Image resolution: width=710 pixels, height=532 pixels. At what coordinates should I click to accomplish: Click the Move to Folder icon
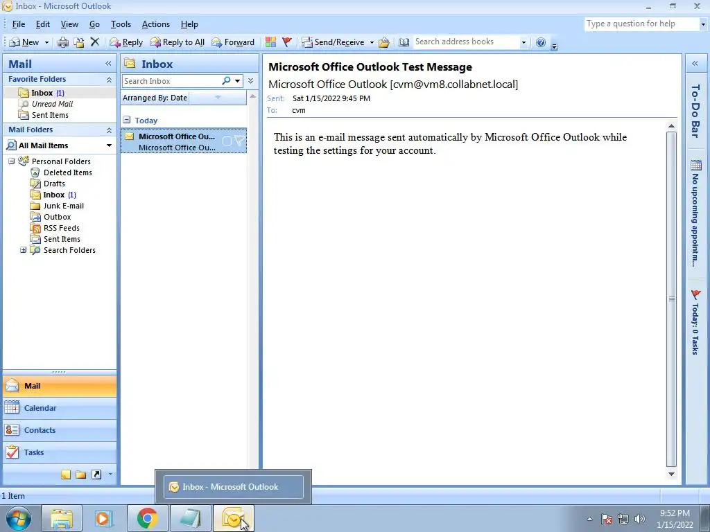pos(79,42)
